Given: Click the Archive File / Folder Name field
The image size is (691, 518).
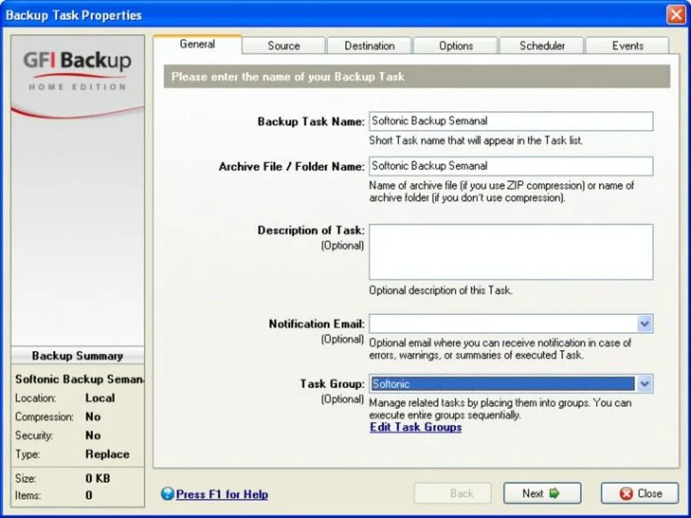Looking at the screenshot, I should point(511,166).
